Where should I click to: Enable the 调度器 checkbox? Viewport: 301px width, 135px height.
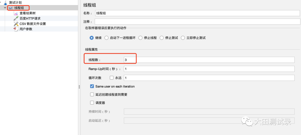[92, 103]
